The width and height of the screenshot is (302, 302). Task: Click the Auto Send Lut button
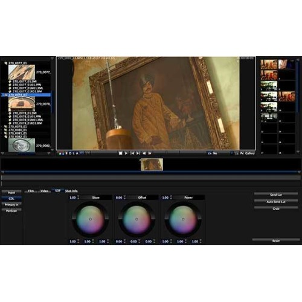pos(276,202)
